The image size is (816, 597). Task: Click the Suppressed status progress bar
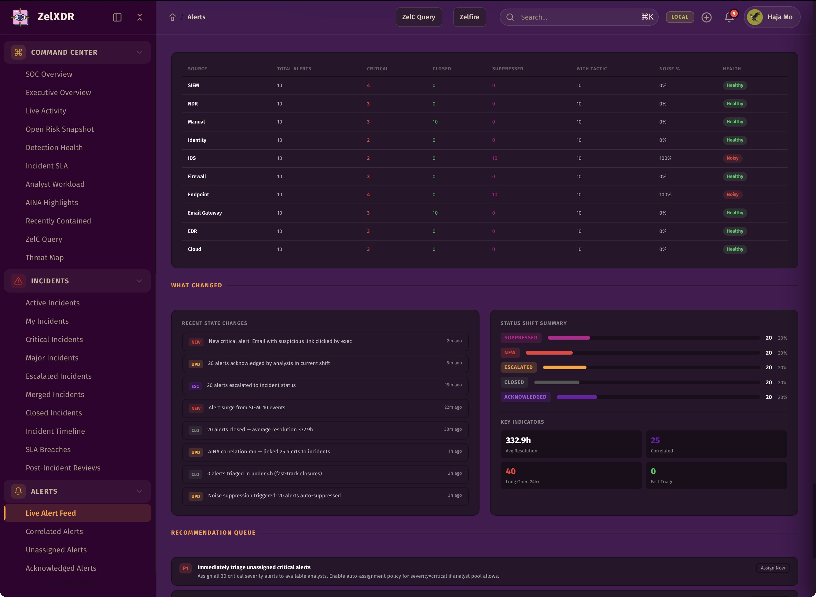(x=653, y=337)
